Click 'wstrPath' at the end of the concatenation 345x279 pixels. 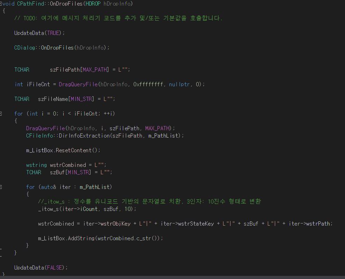tap(318, 224)
